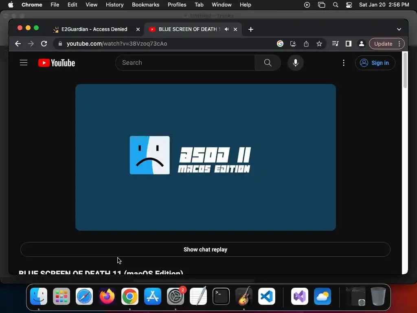Click the screen mirroring menu bar icon

(x=322, y=5)
